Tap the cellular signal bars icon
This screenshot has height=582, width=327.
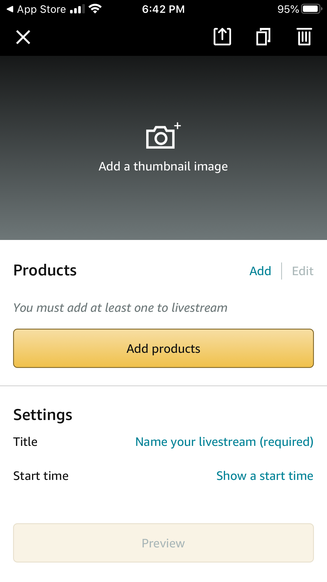[77, 9]
